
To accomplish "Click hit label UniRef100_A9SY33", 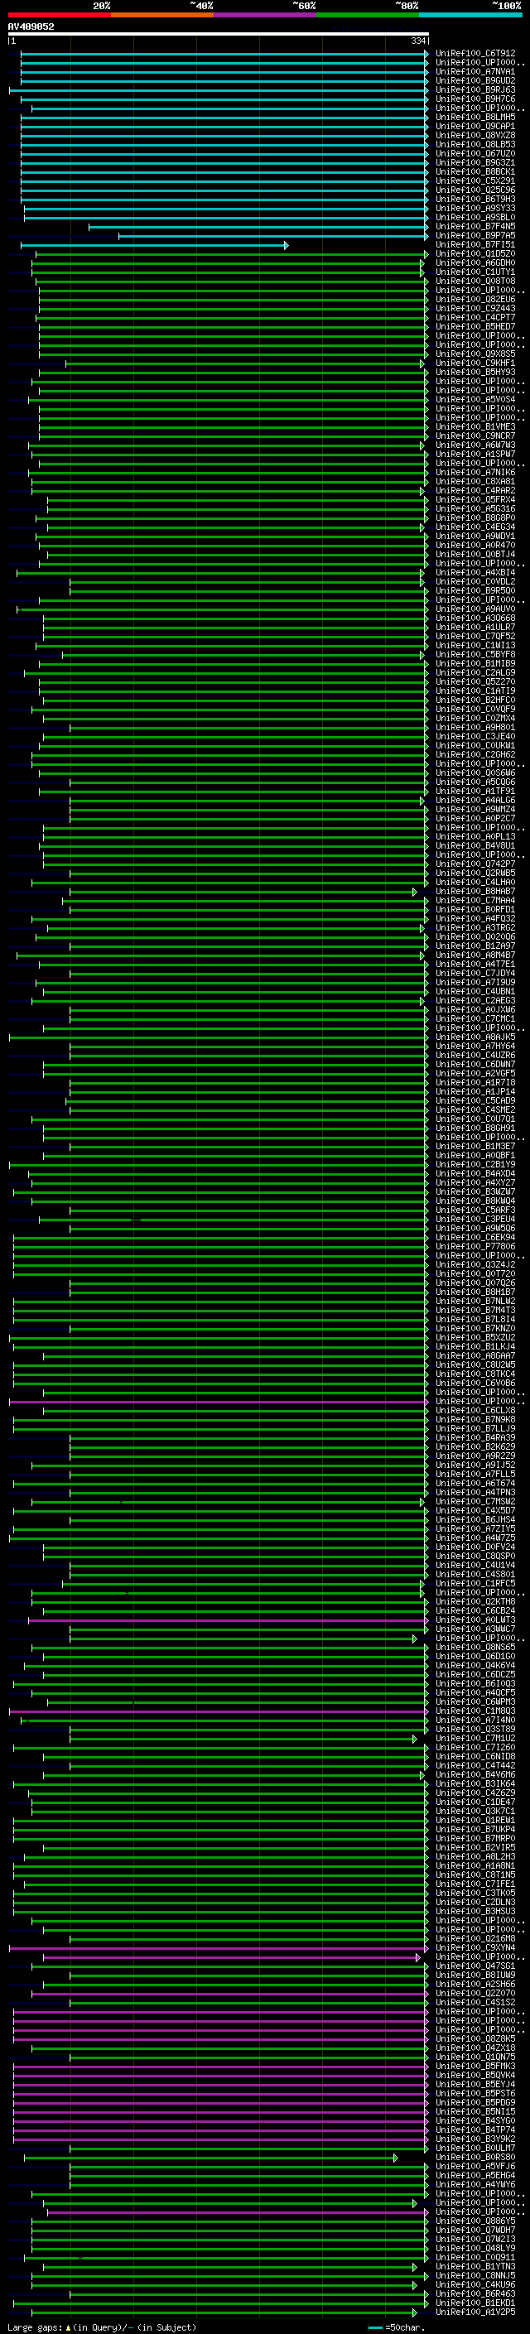I will coord(475,209).
